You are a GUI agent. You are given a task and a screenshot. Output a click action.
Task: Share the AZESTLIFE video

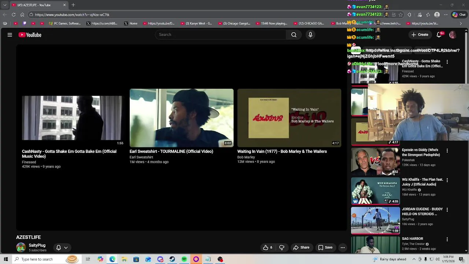pyautogui.click(x=301, y=247)
